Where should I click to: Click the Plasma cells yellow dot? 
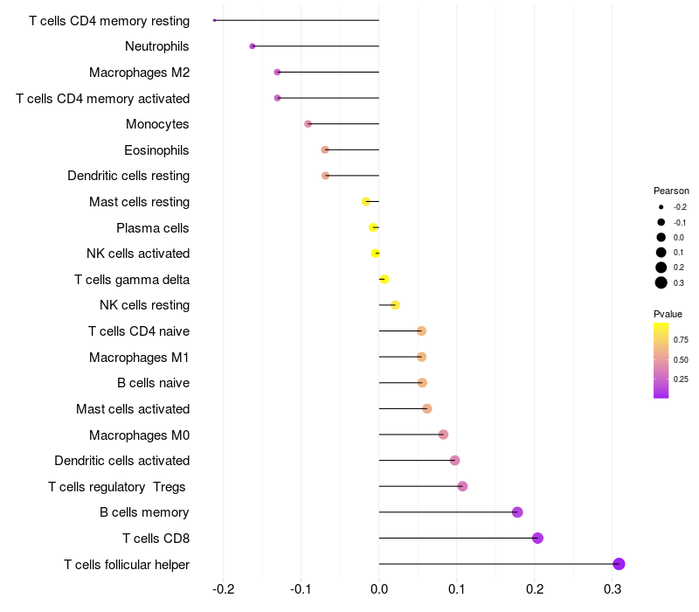click(x=373, y=227)
